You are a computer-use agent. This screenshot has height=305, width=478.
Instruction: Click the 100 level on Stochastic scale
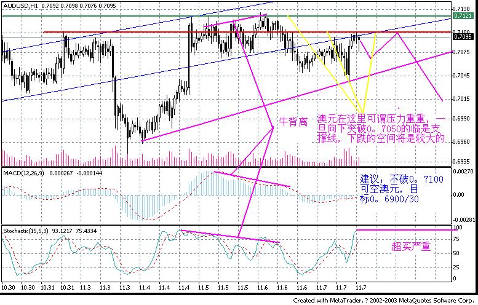click(458, 228)
